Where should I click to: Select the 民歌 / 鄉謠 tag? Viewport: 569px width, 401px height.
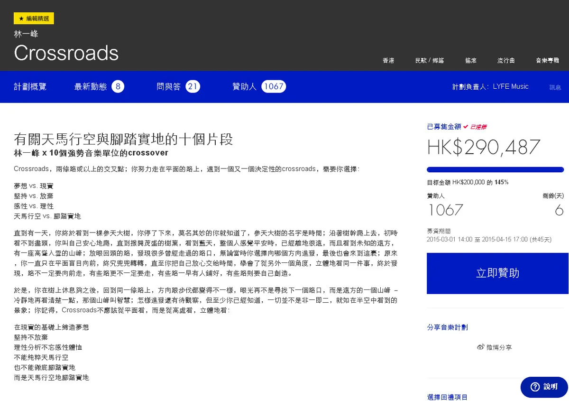tap(430, 61)
